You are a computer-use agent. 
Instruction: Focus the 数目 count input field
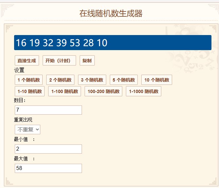click(x=48, y=110)
